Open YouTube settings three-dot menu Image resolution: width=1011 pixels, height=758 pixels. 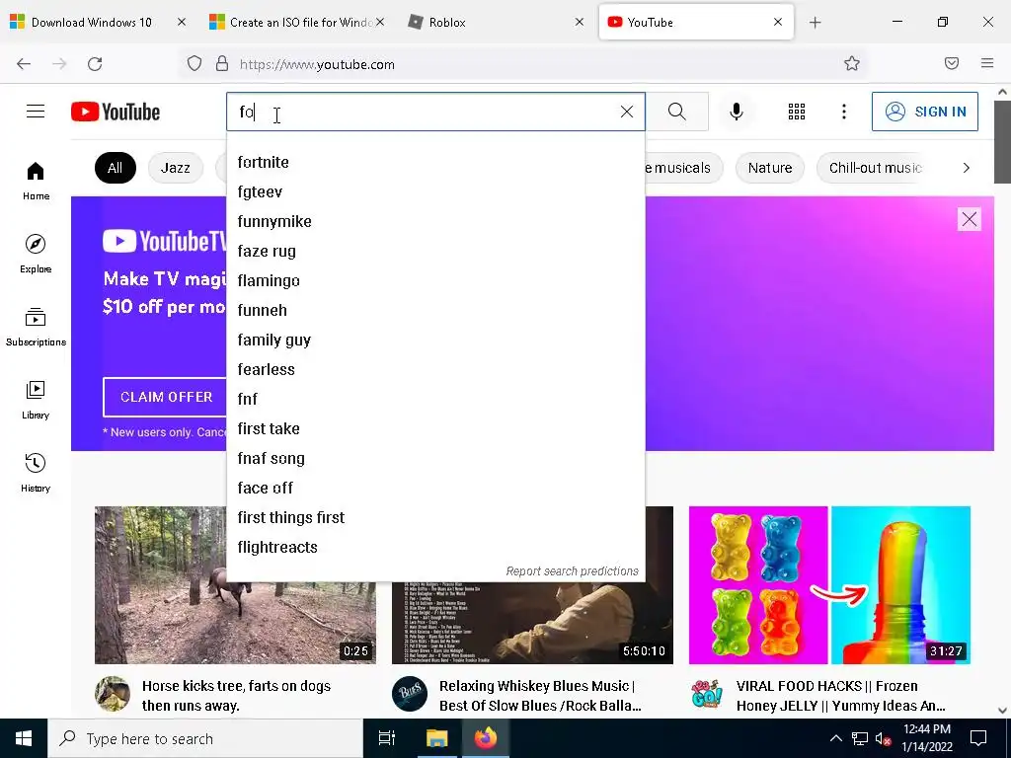tap(844, 112)
